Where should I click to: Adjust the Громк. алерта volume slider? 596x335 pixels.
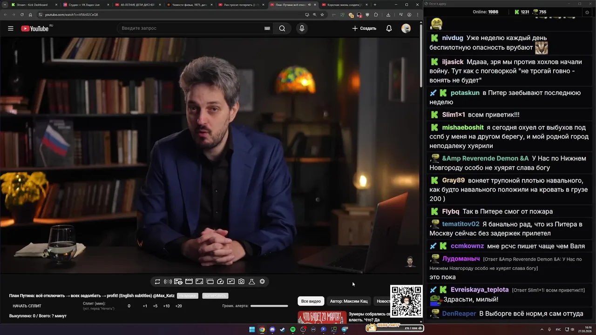click(269, 306)
